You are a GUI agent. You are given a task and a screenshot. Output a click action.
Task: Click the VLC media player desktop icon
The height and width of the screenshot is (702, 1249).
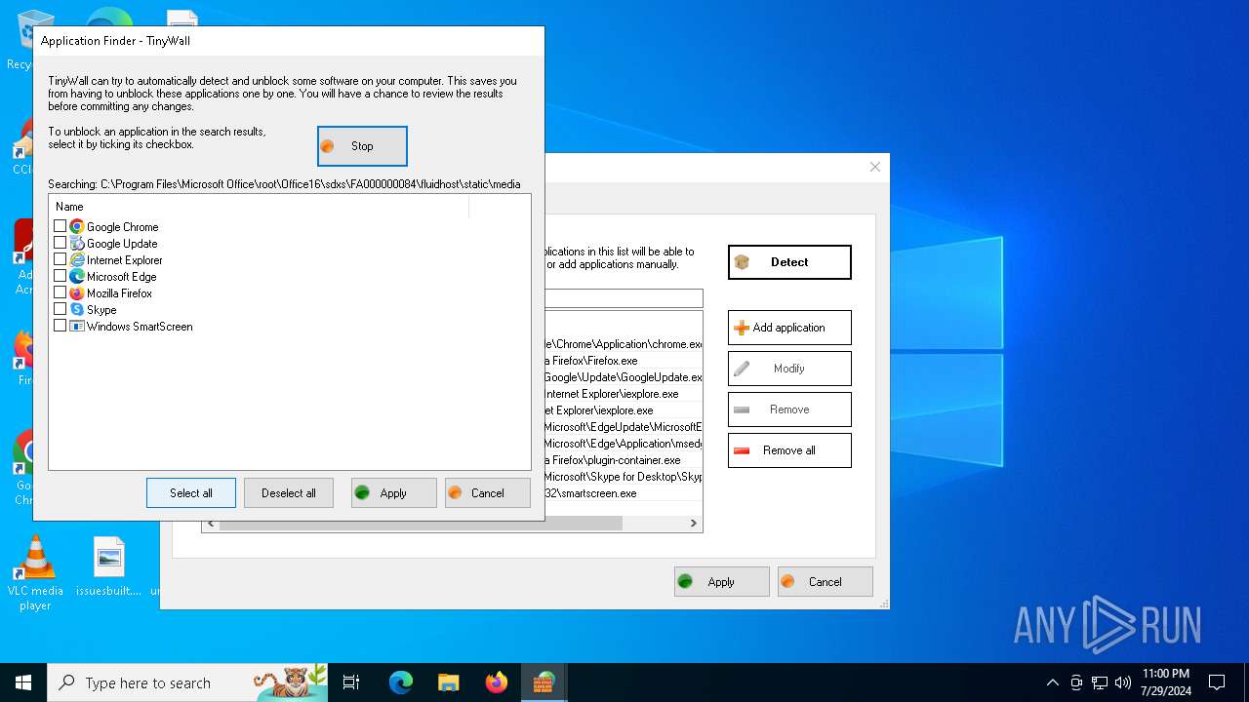(x=35, y=573)
